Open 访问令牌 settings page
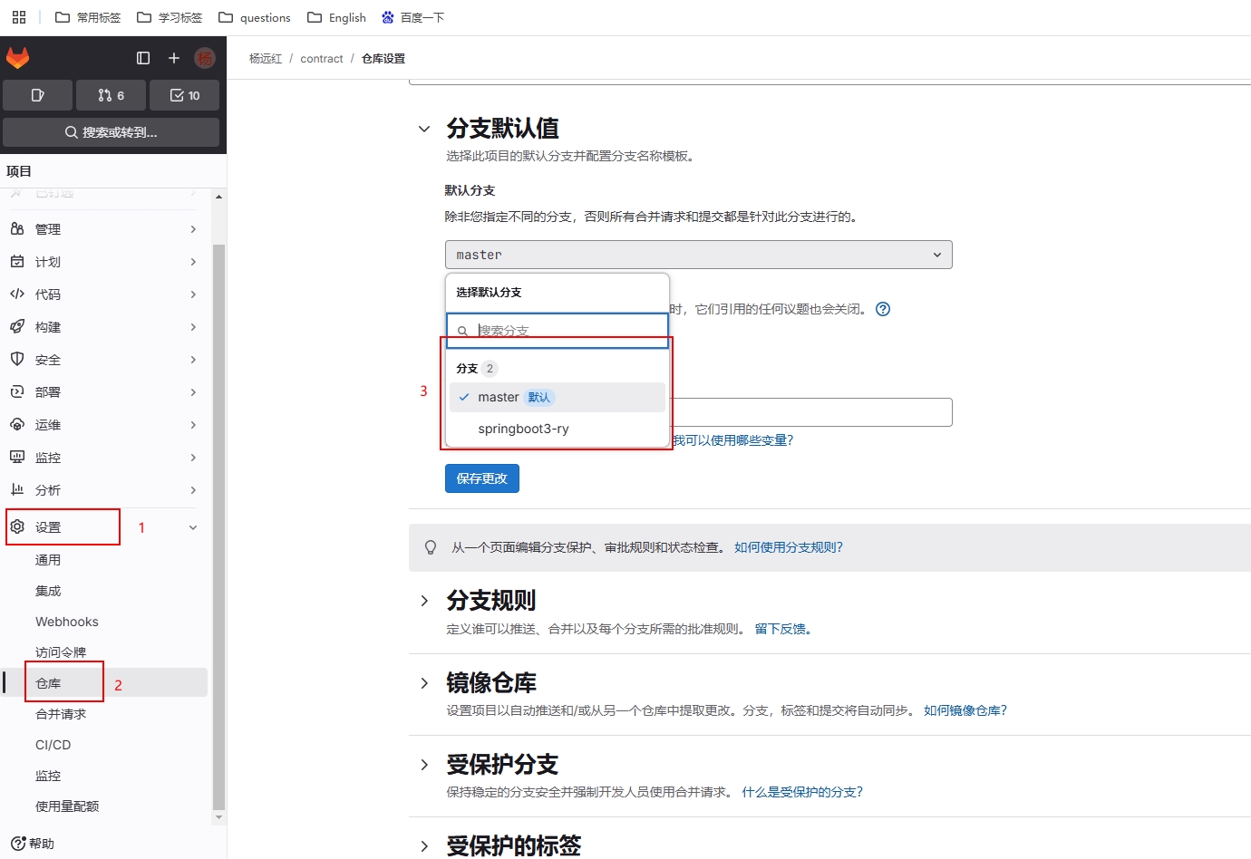The height and width of the screenshot is (859, 1251). (x=61, y=652)
